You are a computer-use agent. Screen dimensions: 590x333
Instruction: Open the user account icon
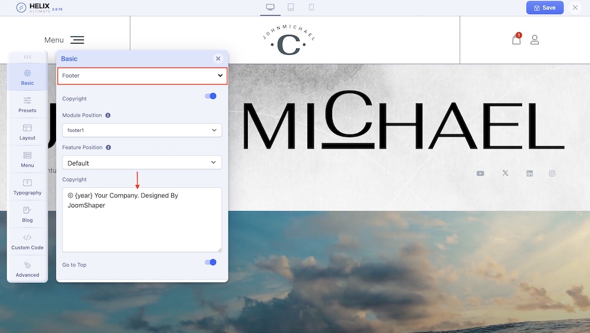coord(535,40)
